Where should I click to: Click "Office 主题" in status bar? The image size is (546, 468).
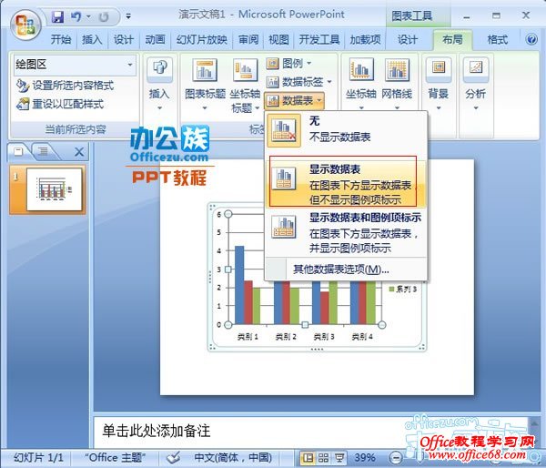116,457
